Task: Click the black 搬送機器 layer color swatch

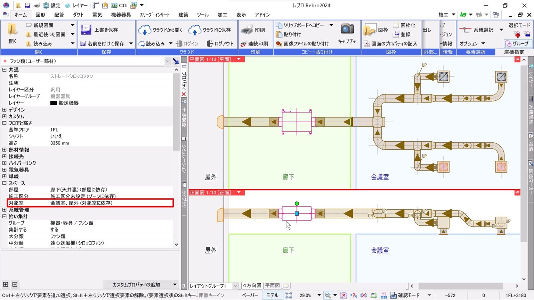Action: coord(54,103)
